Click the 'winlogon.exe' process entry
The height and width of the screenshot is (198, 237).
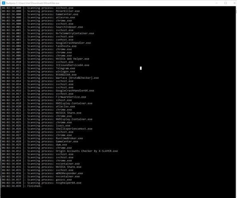(65, 71)
